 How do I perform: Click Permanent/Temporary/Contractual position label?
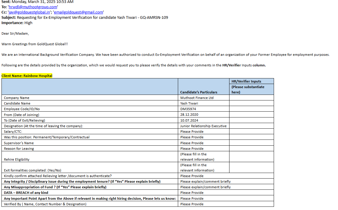point(47,137)
